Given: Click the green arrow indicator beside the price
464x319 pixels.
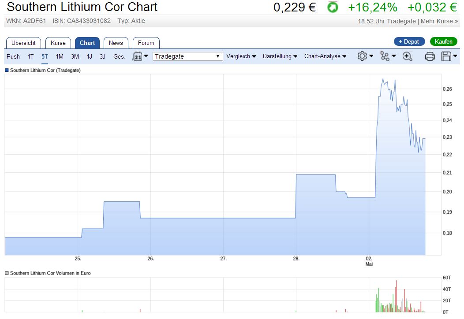Looking at the screenshot, I should (x=332, y=7).
